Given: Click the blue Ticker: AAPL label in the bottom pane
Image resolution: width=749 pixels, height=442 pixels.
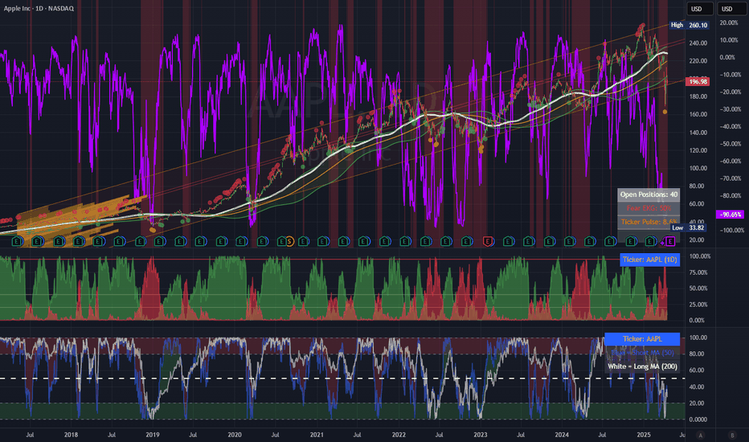Looking at the screenshot, I should point(642,339).
